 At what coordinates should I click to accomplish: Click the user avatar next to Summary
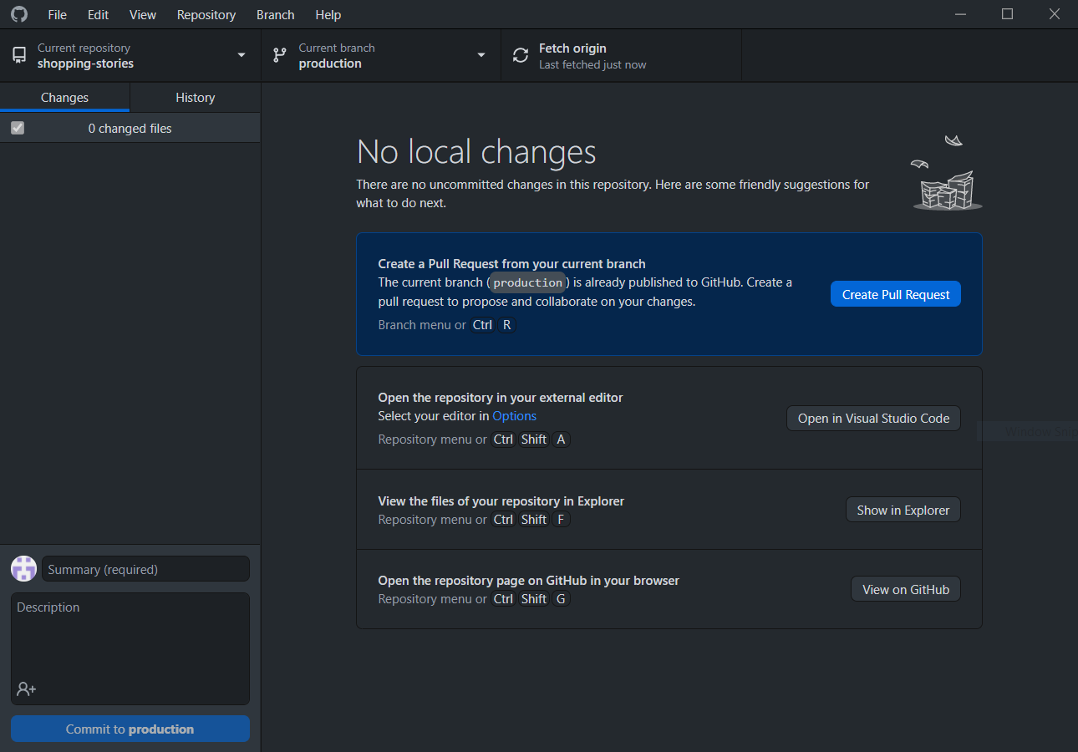(x=23, y=569)
